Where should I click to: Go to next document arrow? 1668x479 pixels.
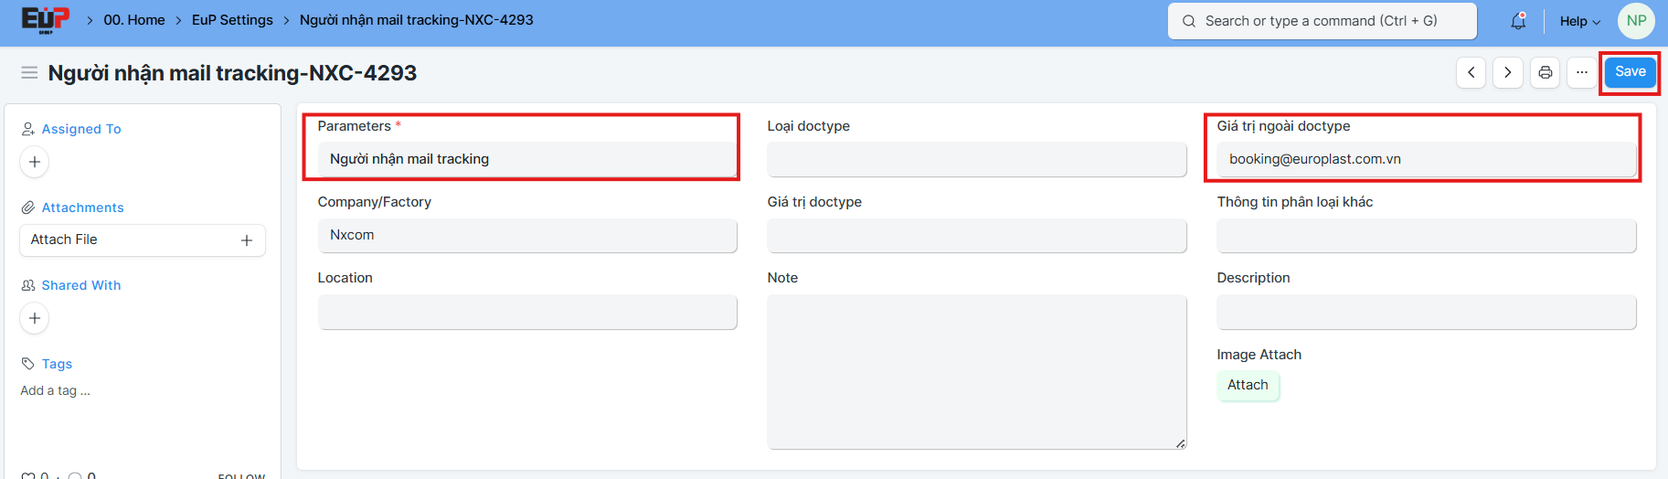coord(1507,72)
